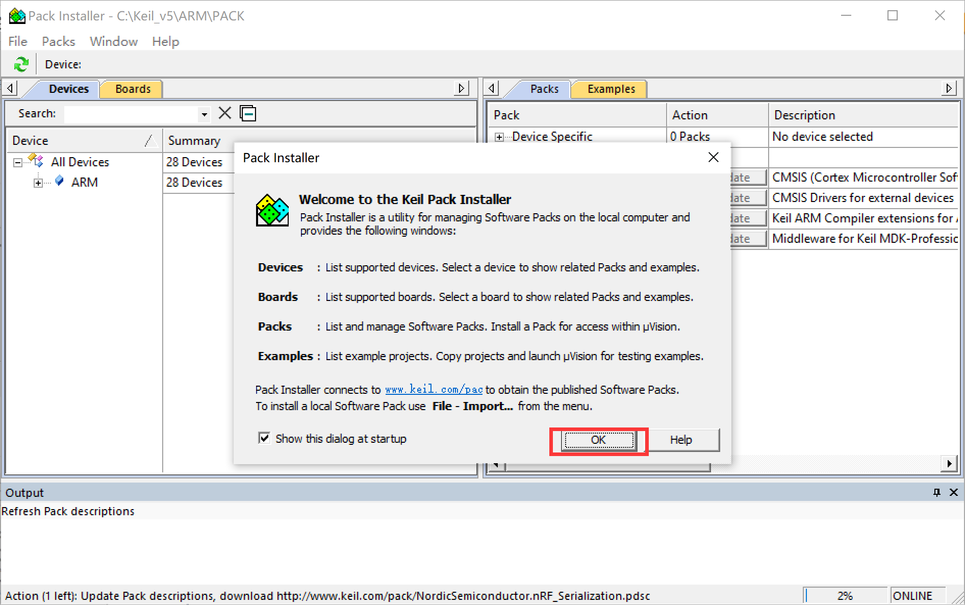Close the Welcome dialog with the X button
965x605 pixels.
click(714, 157)
